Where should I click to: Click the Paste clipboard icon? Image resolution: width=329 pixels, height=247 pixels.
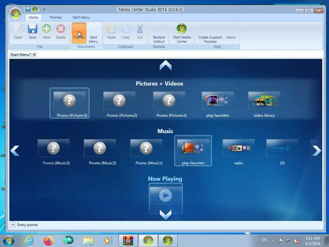pos(111,32)
